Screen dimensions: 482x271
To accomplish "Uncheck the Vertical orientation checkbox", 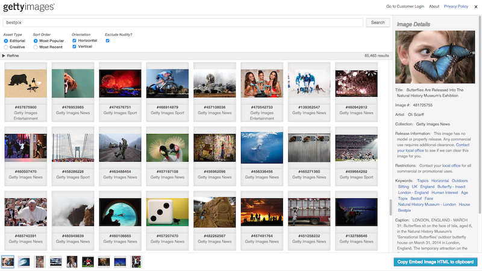I will tap(75, 47).
